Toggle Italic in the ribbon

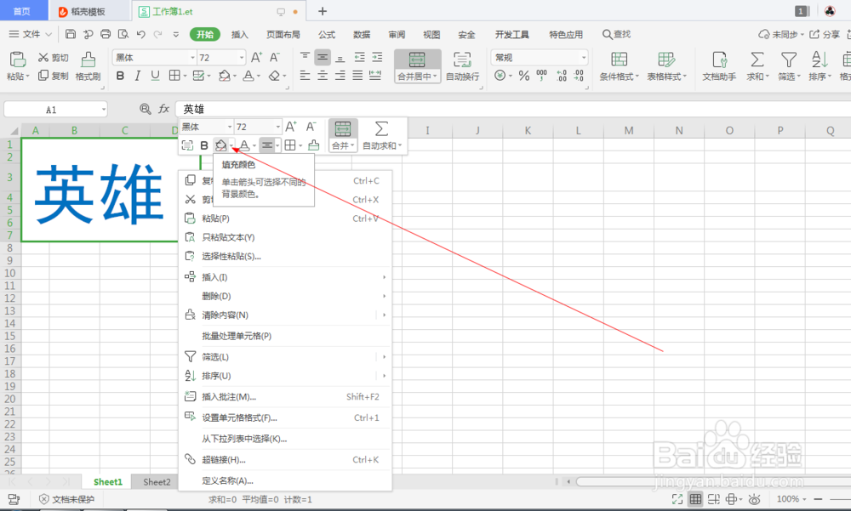coord(138,76)
